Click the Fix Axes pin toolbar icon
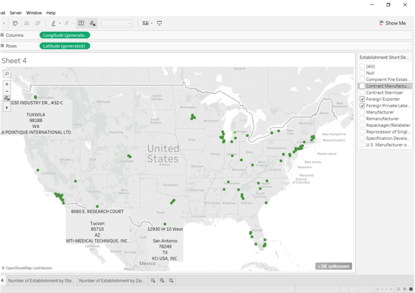The width and height of the screenshot is (415, 293). (x=92, y=23)
